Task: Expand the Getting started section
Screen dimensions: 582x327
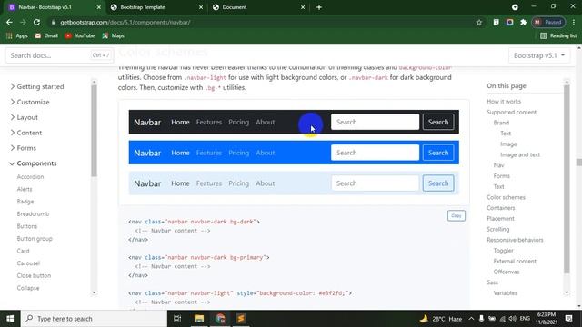Action: point(37,86)
